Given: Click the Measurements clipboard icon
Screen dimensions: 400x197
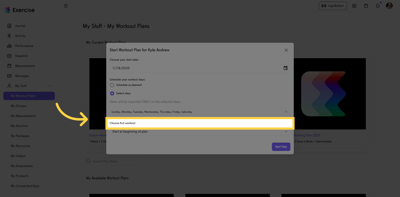Looking at the screenshot, I should click(10, 66).
